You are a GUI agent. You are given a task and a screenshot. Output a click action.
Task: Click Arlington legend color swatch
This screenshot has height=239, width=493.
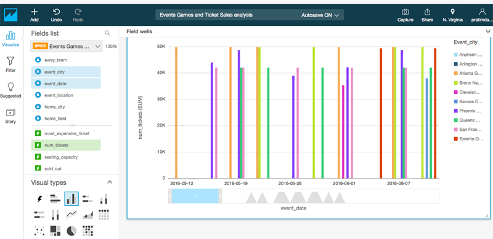455,64
